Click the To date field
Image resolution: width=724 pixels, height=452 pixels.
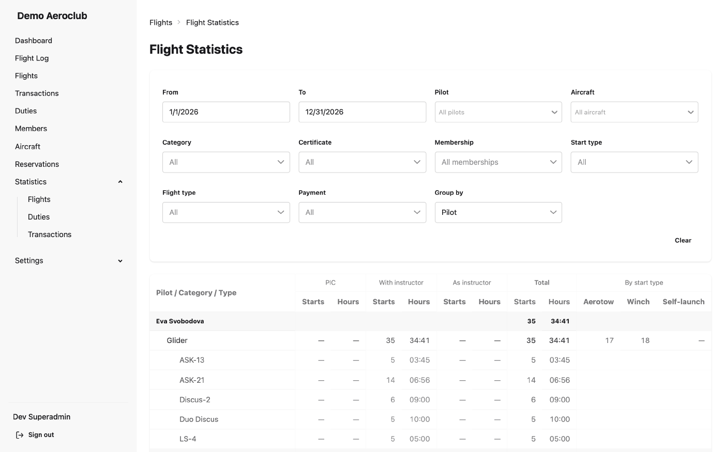click(x=363, y=112)
